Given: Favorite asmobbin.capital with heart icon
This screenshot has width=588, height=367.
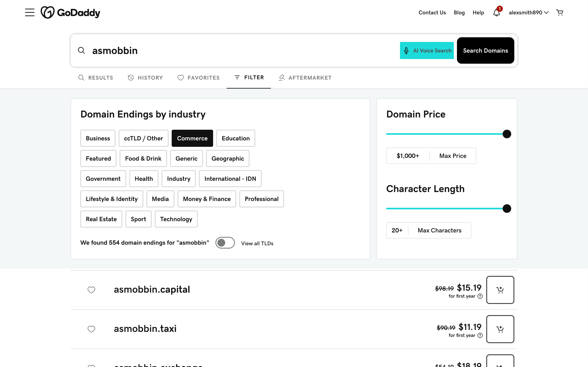Looking at the screenshot, I should pos(91,290).
